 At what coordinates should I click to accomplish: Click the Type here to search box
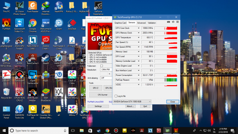(38, 131)
